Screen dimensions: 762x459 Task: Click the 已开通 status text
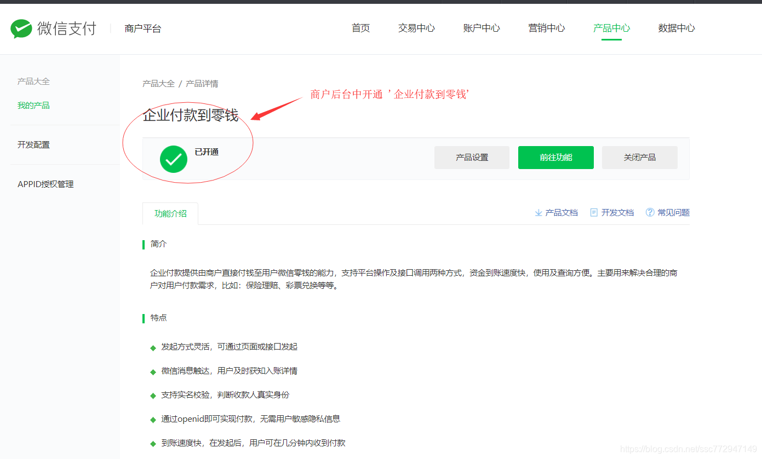pos(207,152)
